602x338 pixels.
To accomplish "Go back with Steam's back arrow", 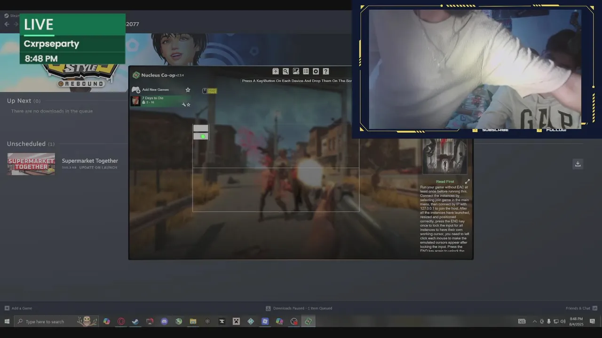I will 7,24.
